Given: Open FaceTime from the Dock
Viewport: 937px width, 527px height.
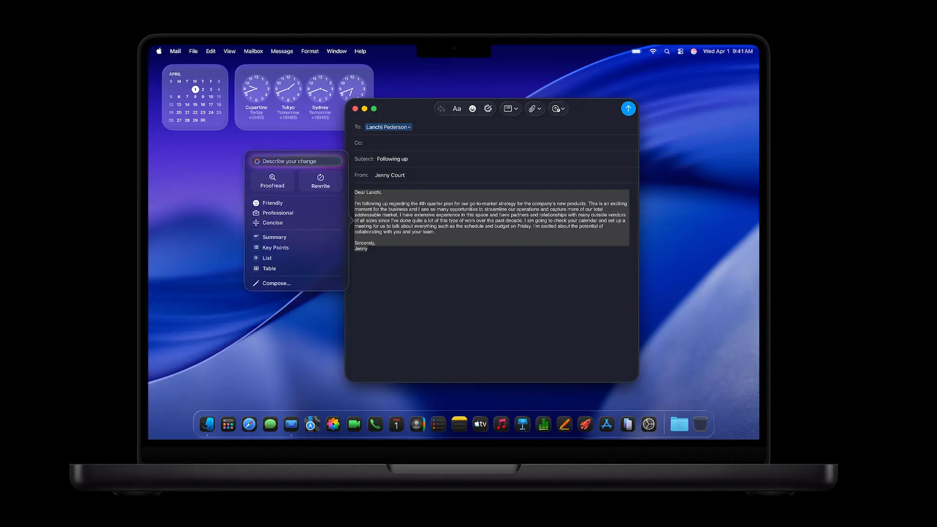Looking at the screenshot, I should click(x=354, y=424).
